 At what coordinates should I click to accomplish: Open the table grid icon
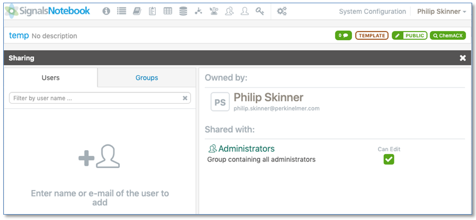click(x=168, y=11)
